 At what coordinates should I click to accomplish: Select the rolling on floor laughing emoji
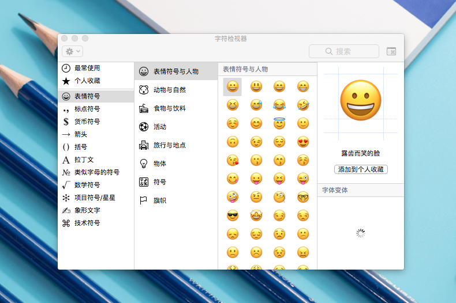point(303,105)
